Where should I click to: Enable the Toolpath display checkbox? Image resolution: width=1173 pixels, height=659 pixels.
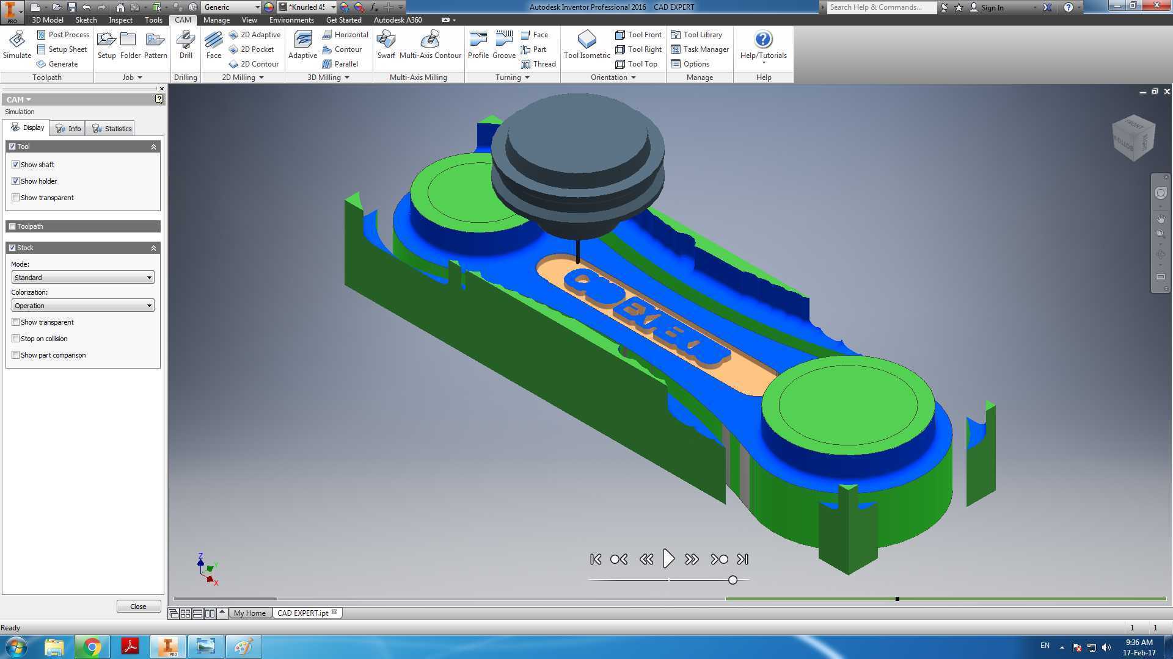coord(12,226)
